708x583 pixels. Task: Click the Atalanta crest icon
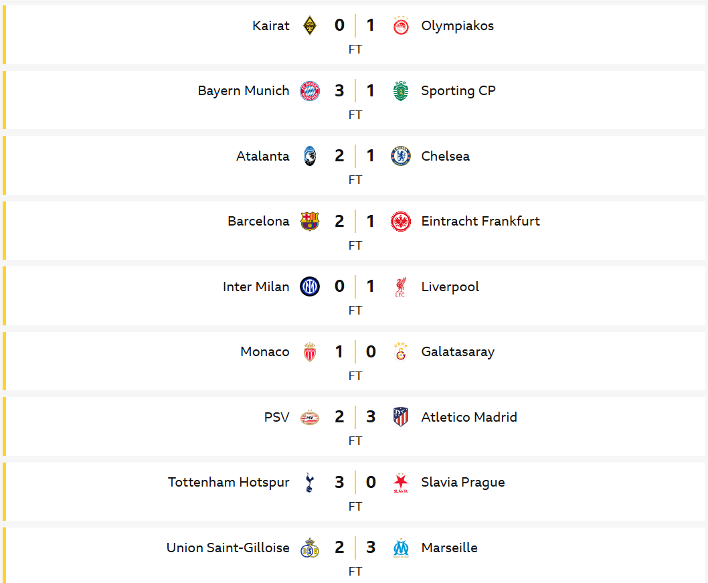[x=310, y=156]
